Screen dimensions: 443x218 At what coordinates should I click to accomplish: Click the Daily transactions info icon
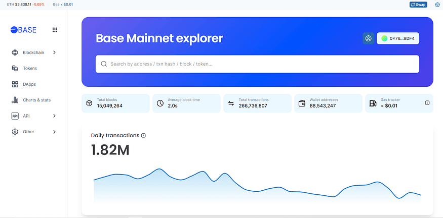pos(143,135)
